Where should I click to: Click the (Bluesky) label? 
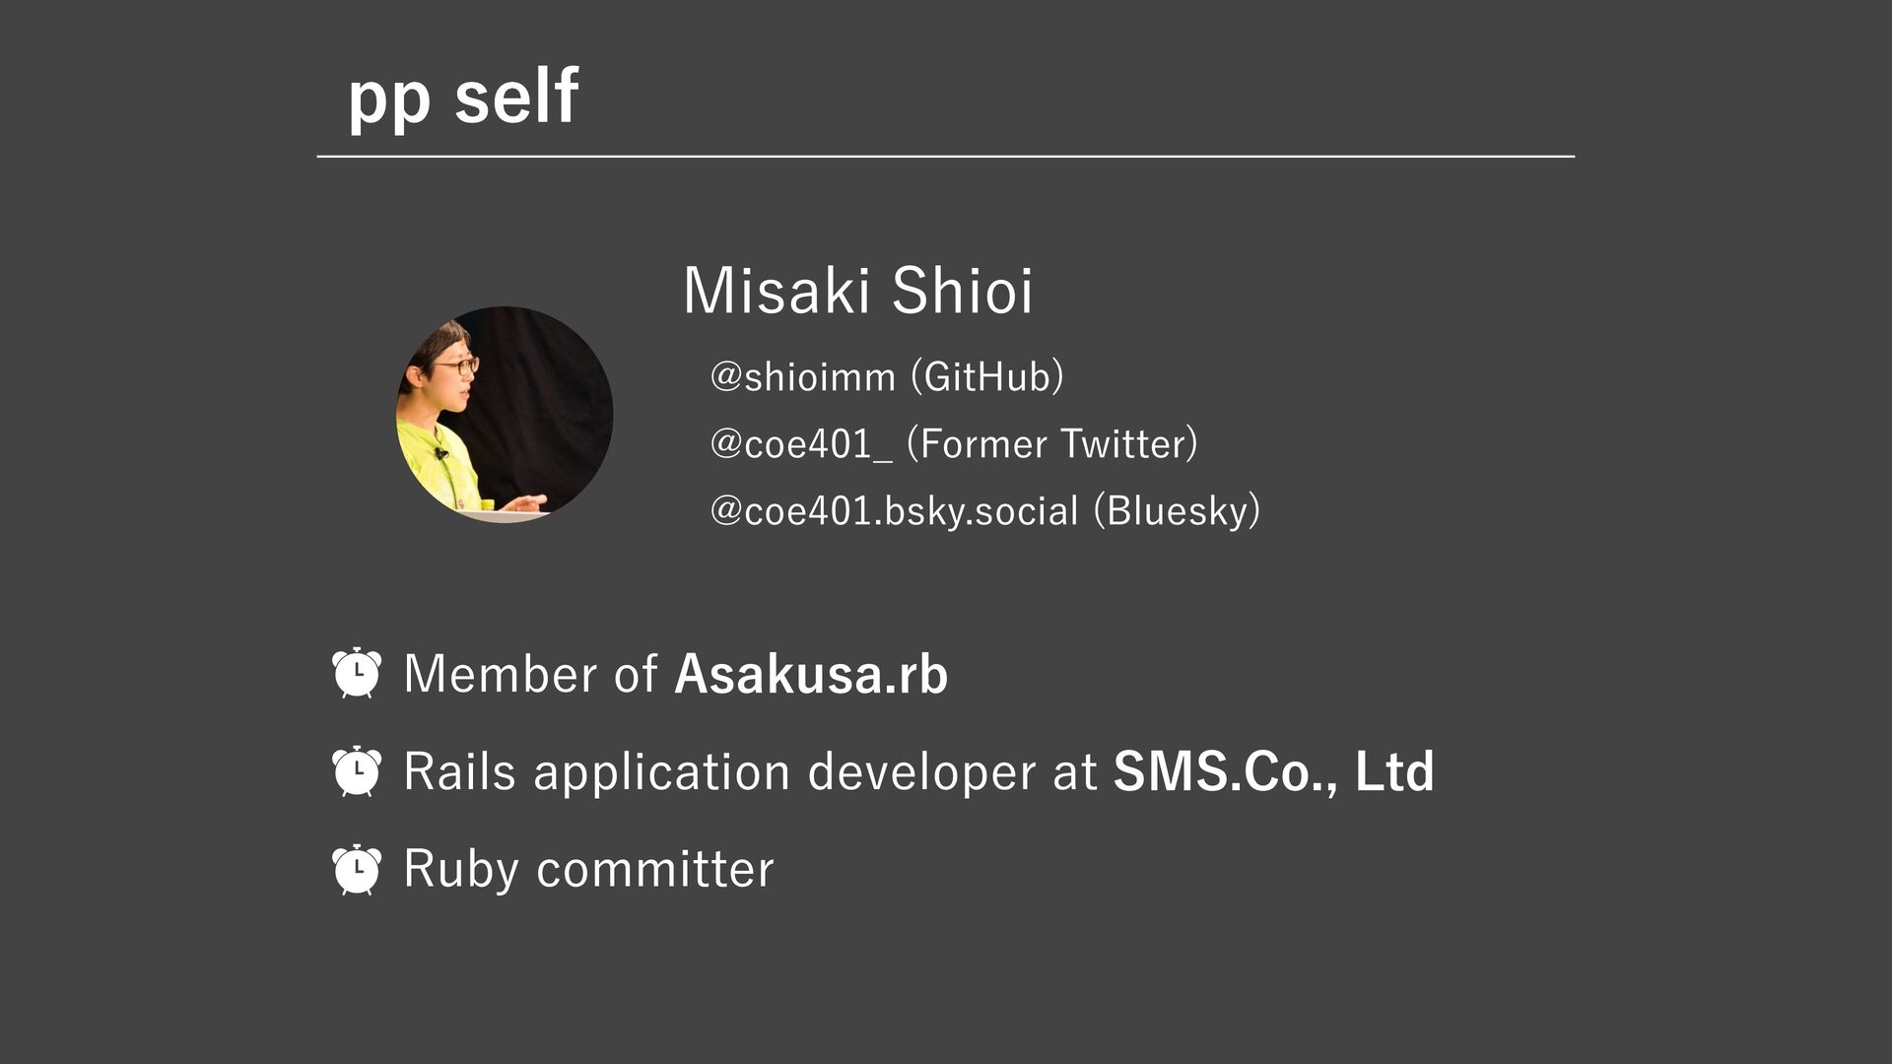point(1177,511)
